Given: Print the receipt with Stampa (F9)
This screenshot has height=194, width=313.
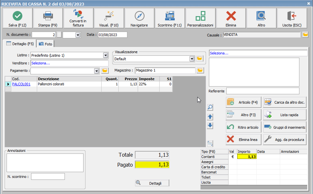Looking at the screenshot, I should (x=48, y=18).
